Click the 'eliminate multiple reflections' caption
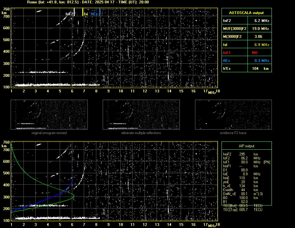Viewport: 295px width, 228px height. (141, 133)
